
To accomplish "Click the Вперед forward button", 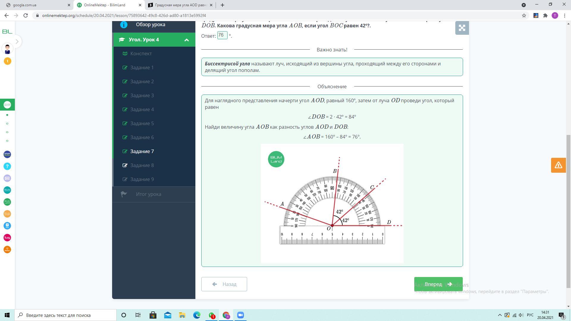I will (438, 284).
